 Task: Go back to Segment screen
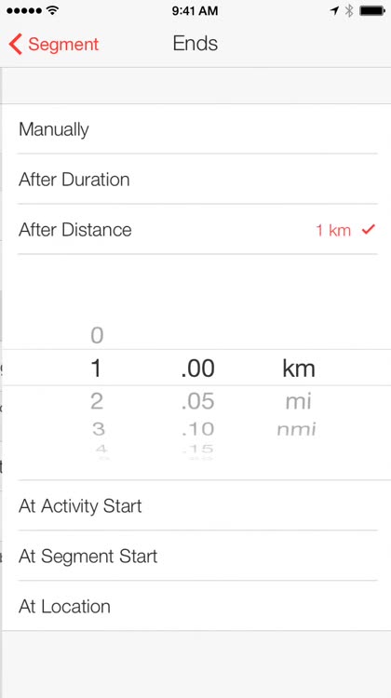tap(54, 45)
